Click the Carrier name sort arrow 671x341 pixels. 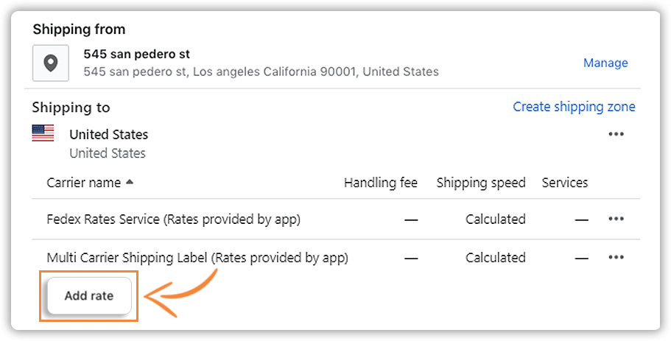coord(130,182)
